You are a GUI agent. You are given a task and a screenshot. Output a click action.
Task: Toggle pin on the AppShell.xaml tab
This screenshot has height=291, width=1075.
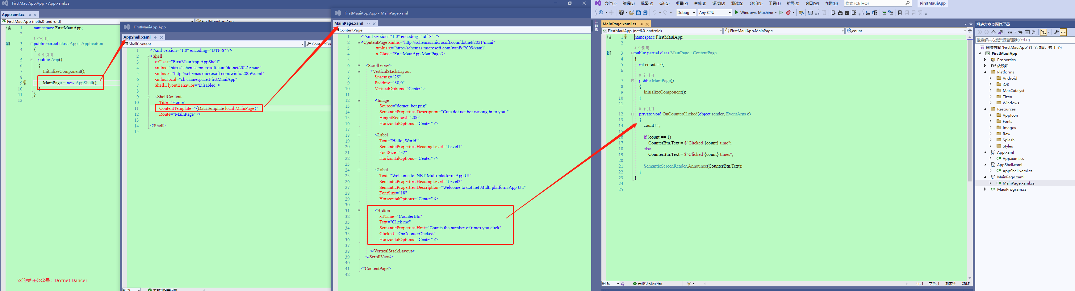(156, 38)
